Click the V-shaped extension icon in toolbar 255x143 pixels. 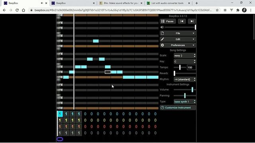pos(231,10)
